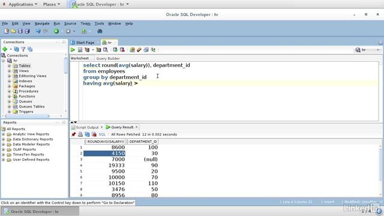Add new connection with green plus
The width and height of the screenshot is (384, 216).
point(5,49)
